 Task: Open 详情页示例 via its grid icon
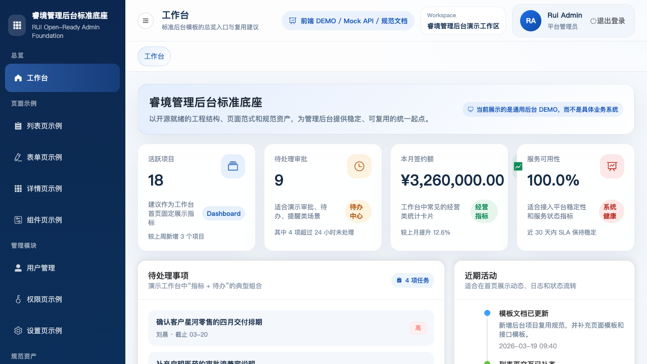click(18, 189)
